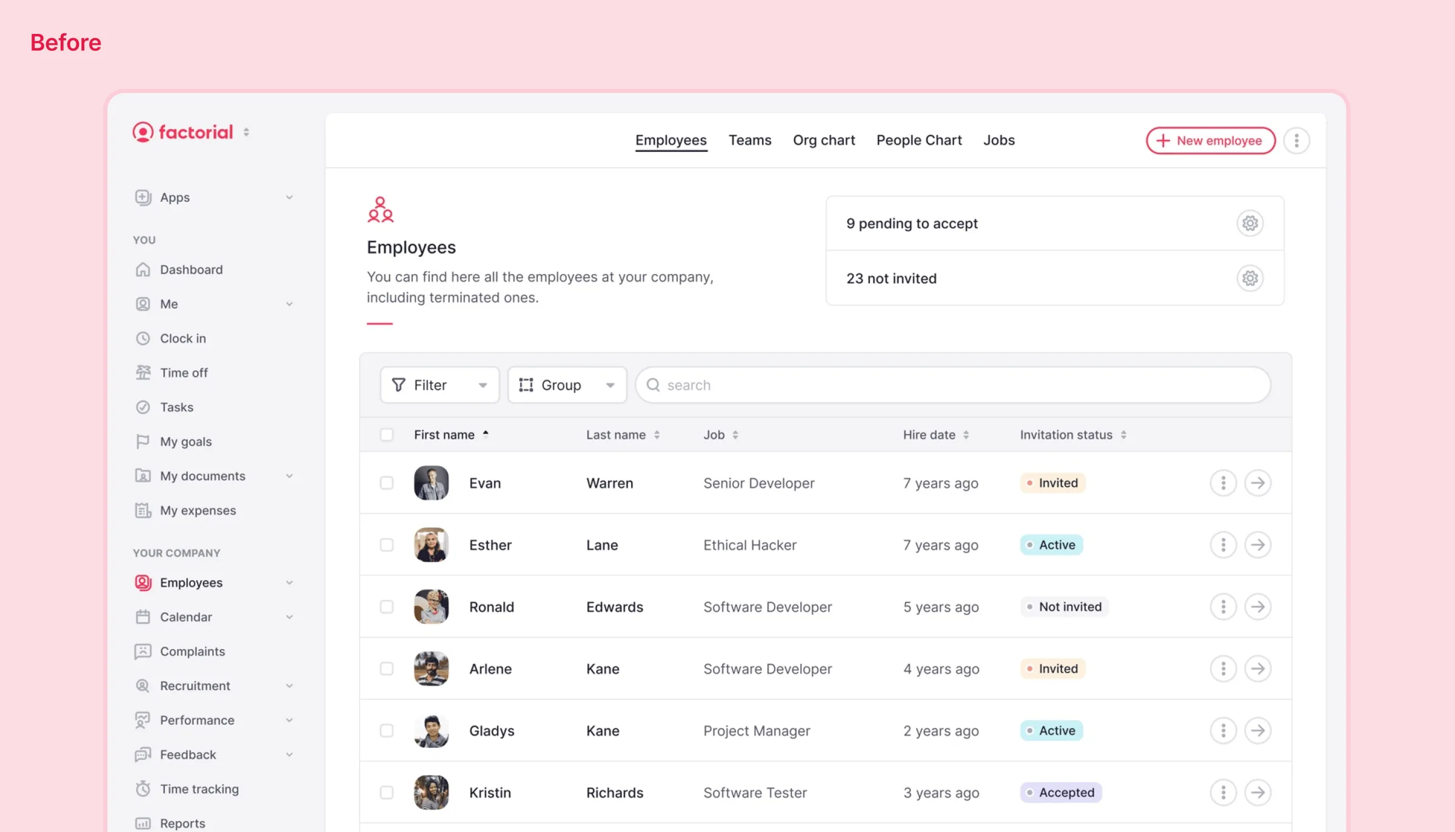Click Evan Warren's avatar photo
1455x832 pixels.
pyautogui.click(x=431, y=483)
